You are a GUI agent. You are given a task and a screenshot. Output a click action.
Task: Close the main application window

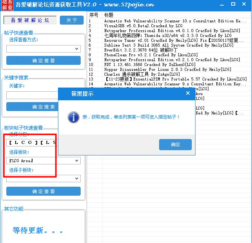click(x=244, y=4)
